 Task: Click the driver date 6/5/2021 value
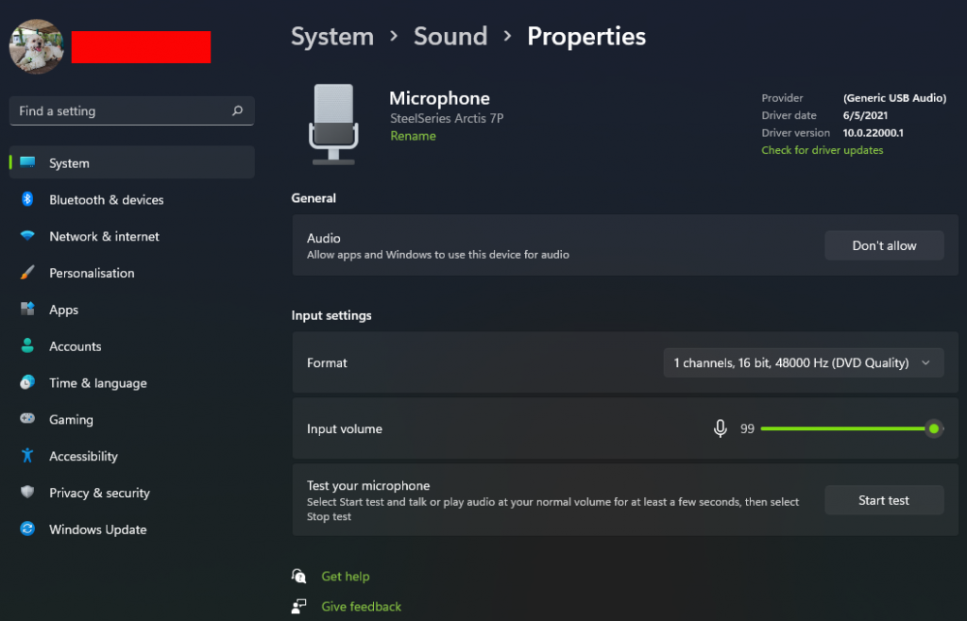click(x=865, y=115)
